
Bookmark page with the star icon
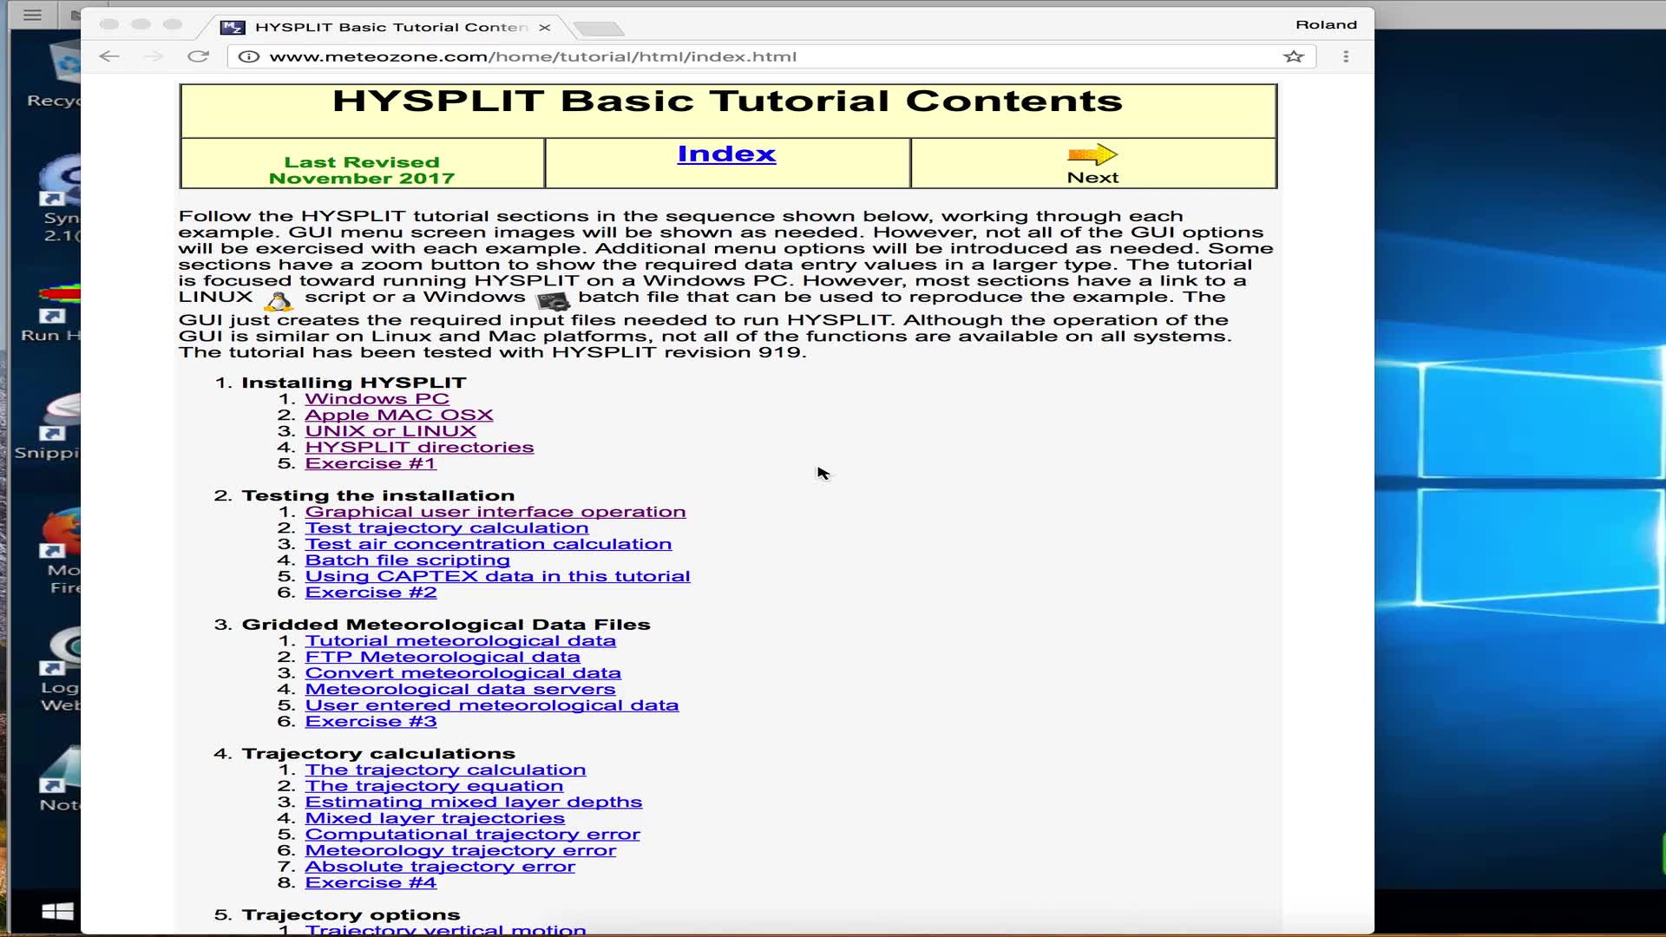tap(1293, 56)
